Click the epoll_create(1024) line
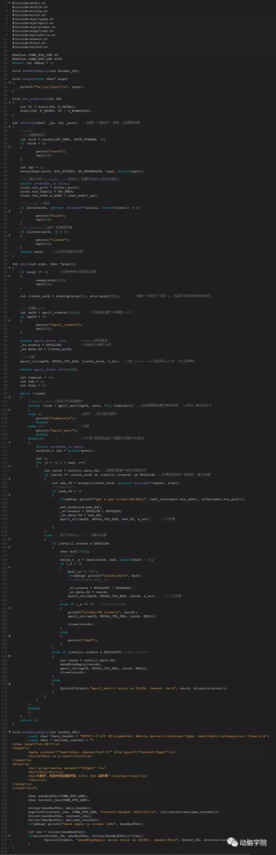 (x=50, y=312)
